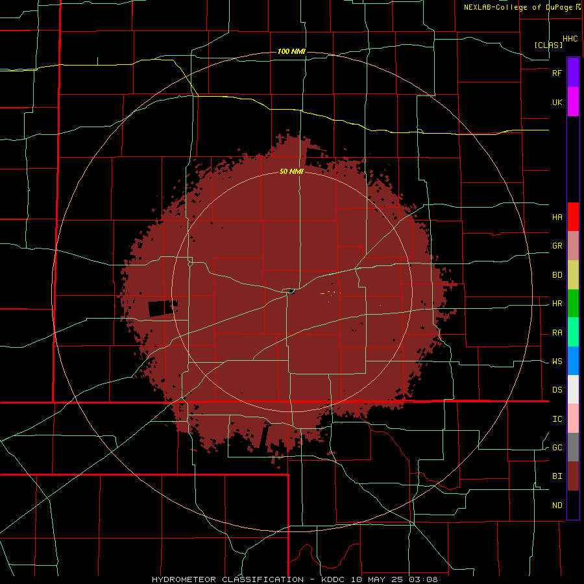The height and width of the screenshot is (584, 584).
Task: Click the BI dark red legend block
Action: 573,476
